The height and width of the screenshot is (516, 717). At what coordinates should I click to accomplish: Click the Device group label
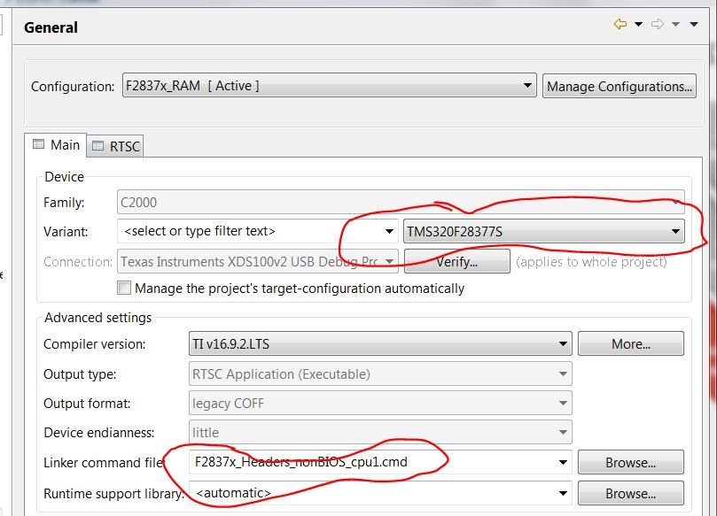(x=64, y=177)
